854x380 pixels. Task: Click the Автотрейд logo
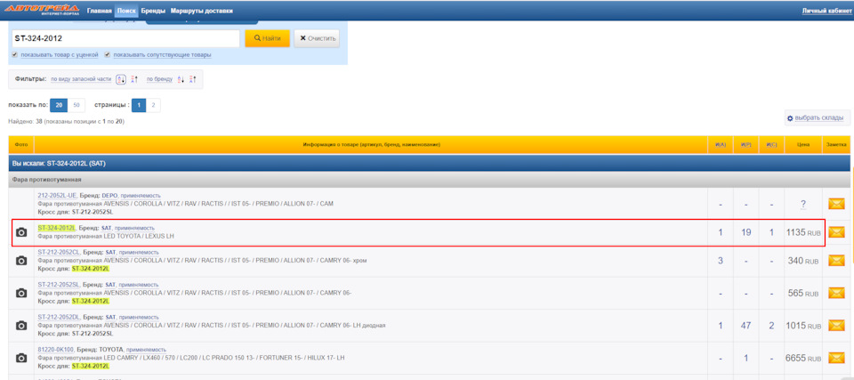coord(42,10)
